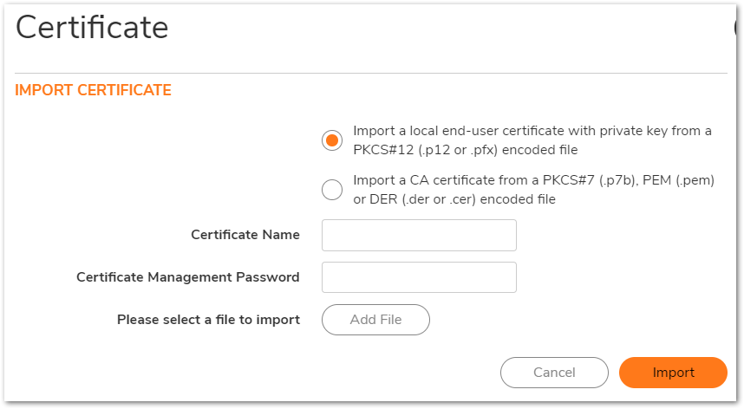Click the orange IMPORT CERTIFICATE section heading

93,90
